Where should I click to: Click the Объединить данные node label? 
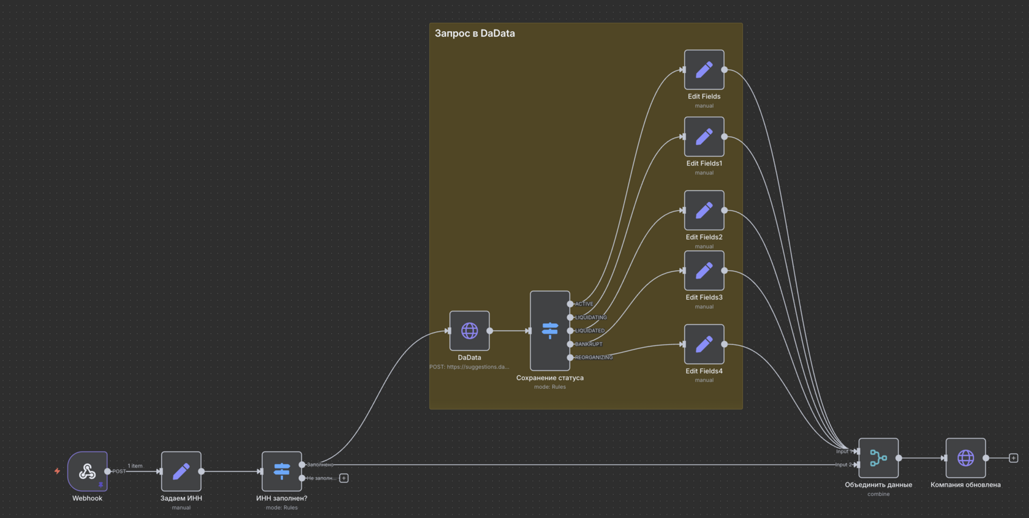coord(878,485)
